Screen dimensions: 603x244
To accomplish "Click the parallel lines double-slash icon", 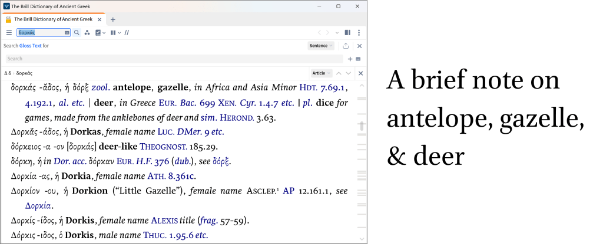I will click(126, 32).
